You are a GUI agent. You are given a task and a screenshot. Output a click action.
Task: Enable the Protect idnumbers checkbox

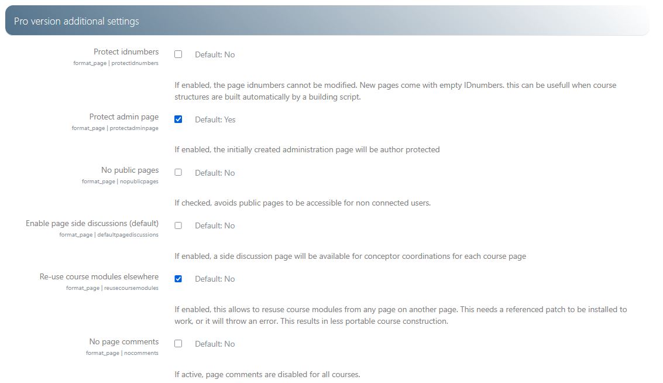(x=178, y=54)
